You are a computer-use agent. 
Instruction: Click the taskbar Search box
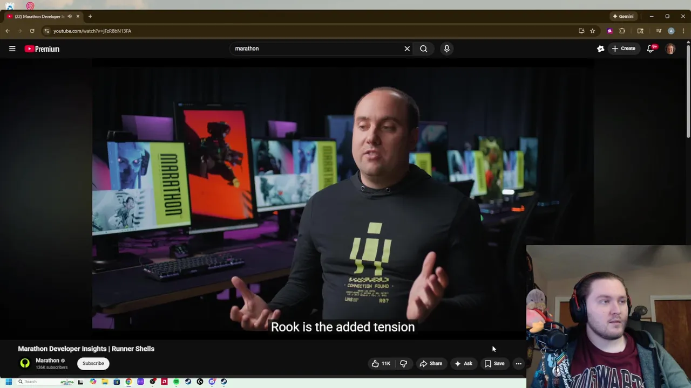tap(46, 382)
